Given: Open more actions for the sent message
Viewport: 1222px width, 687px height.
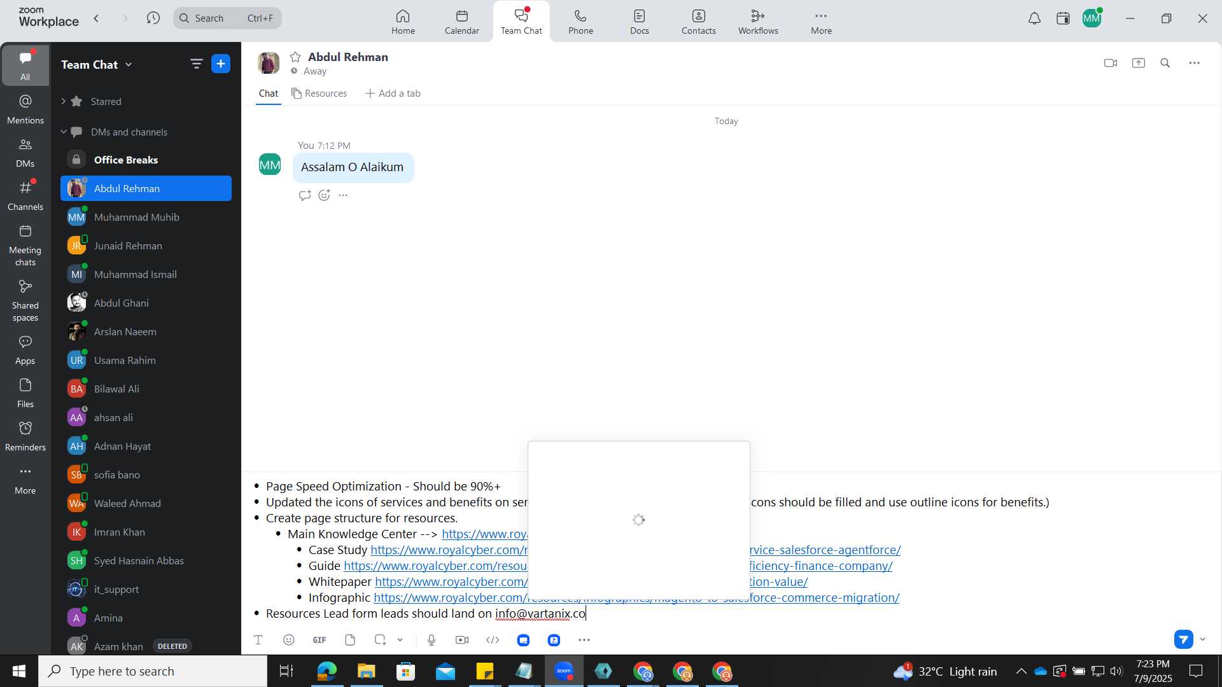Looking at the screenshot, I should click(x=343, y=195).
